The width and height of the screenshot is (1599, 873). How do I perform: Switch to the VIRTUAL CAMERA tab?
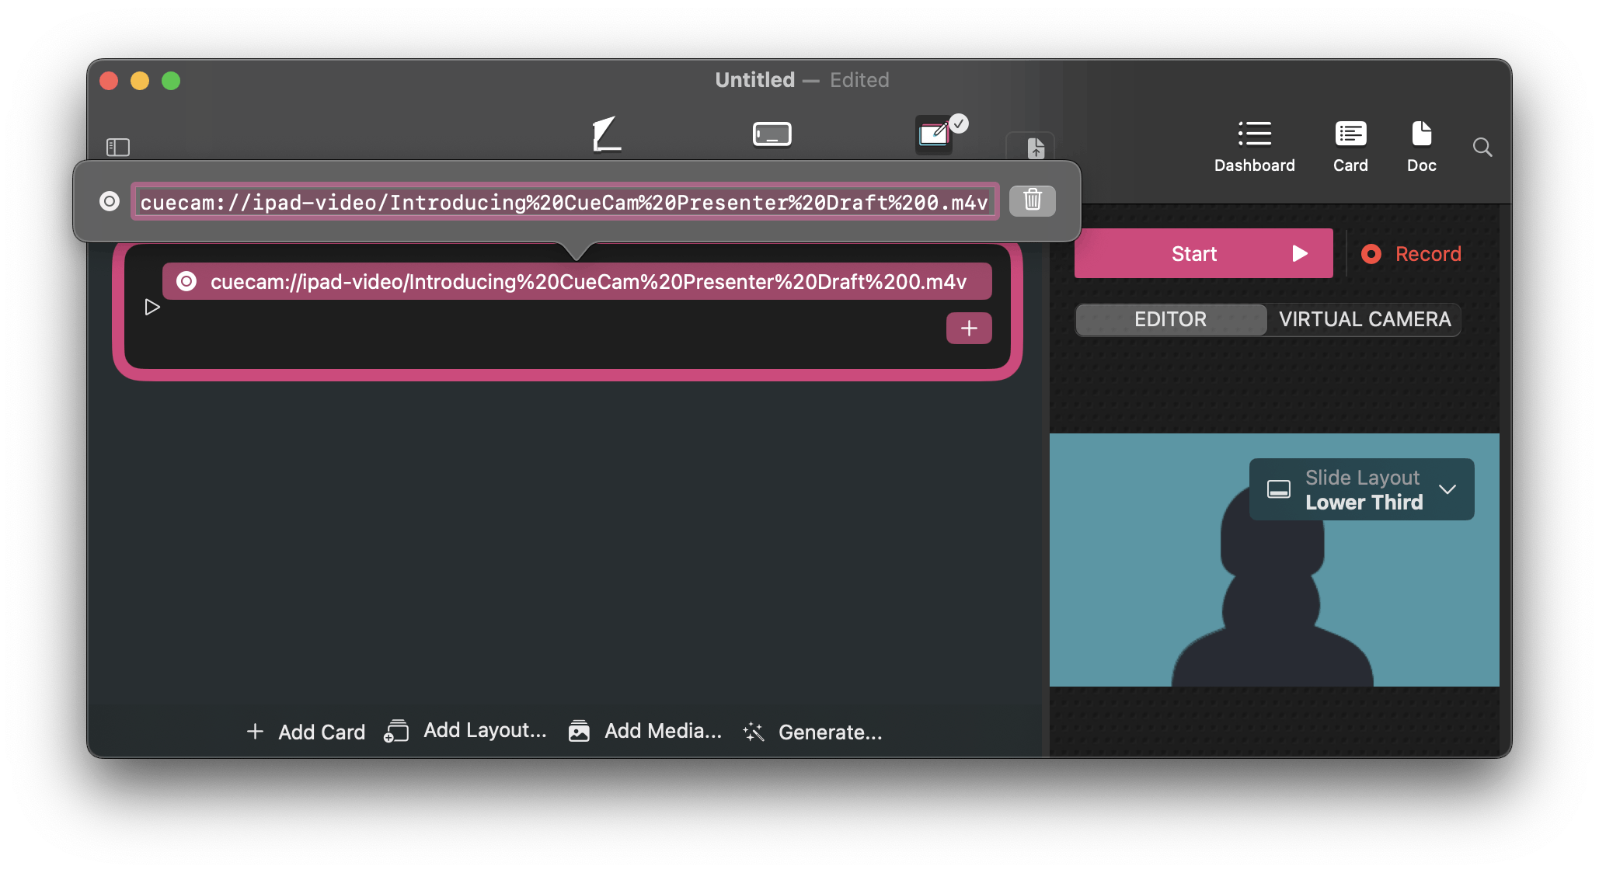(1364, 319)
